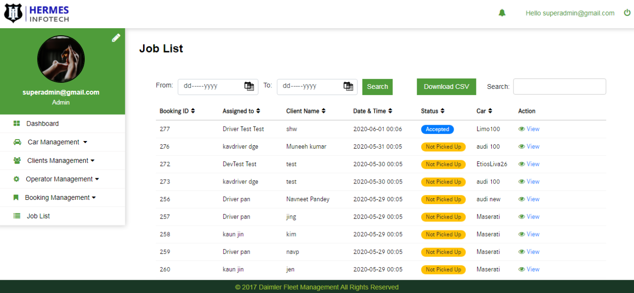Click the Admin role label
634x293 pixels.
61,102
